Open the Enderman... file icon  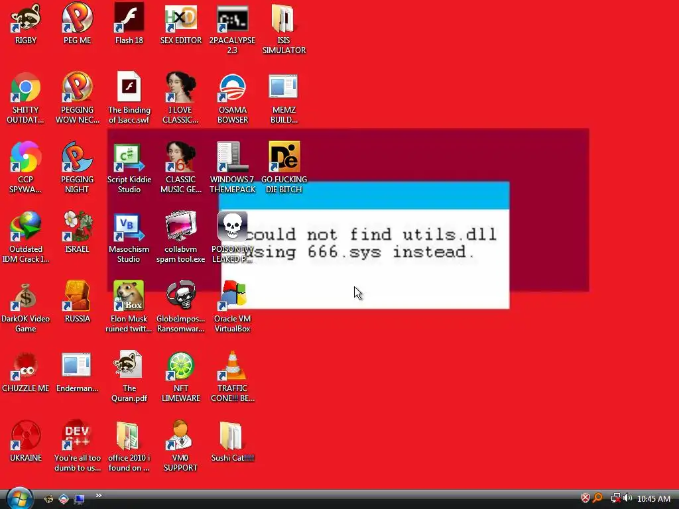[x=77, y=366]
